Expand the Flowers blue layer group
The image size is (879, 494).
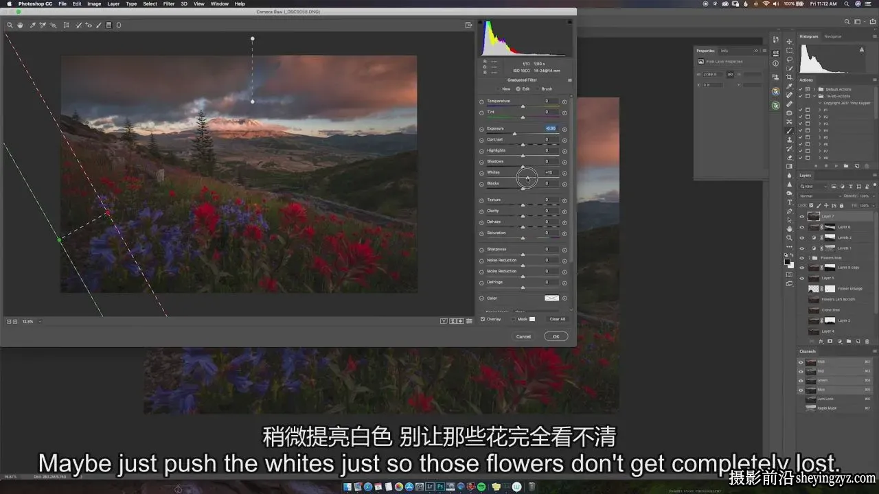pyautogui.click(x=808, y=258)
